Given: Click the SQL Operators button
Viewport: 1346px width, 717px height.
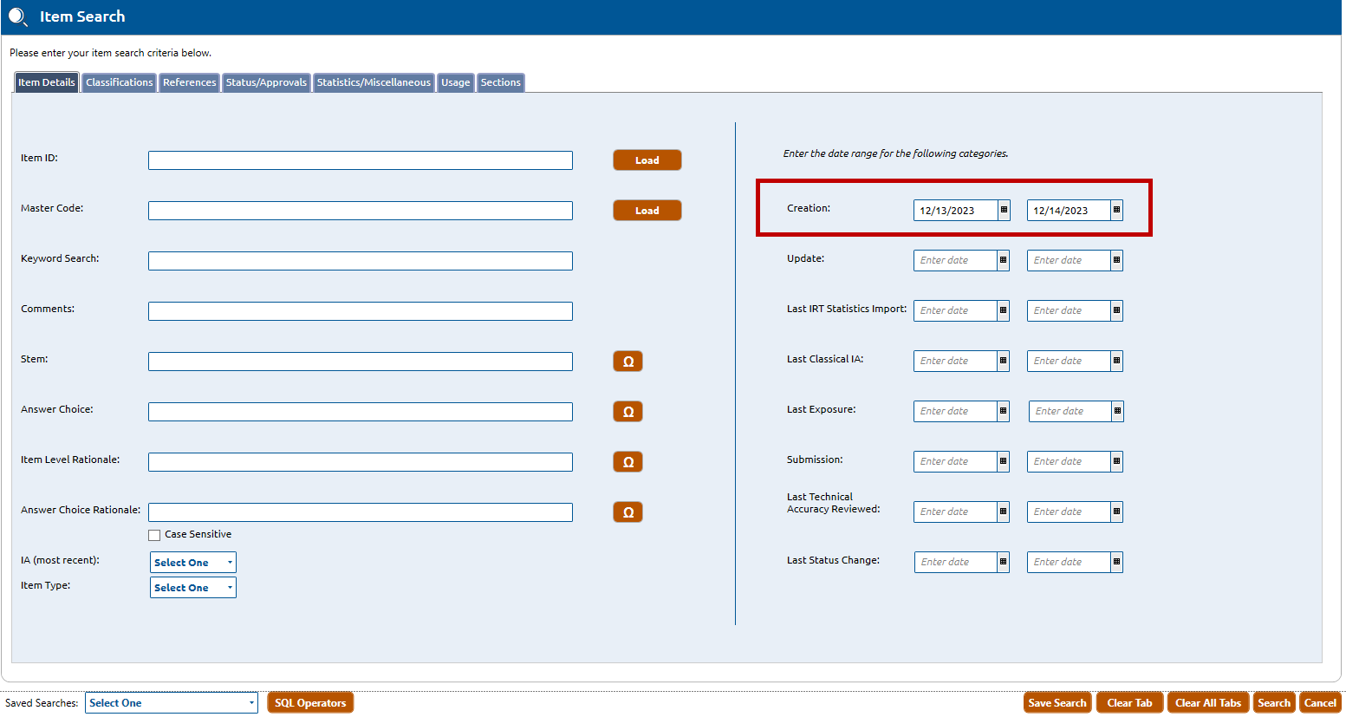Looking at the screenshot, I should (x=310, y=703).
